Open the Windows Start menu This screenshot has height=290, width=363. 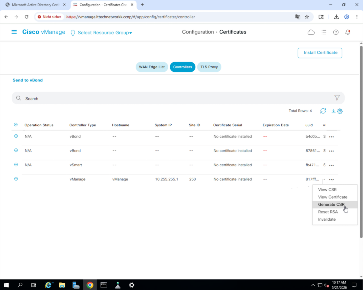[6, 285]
